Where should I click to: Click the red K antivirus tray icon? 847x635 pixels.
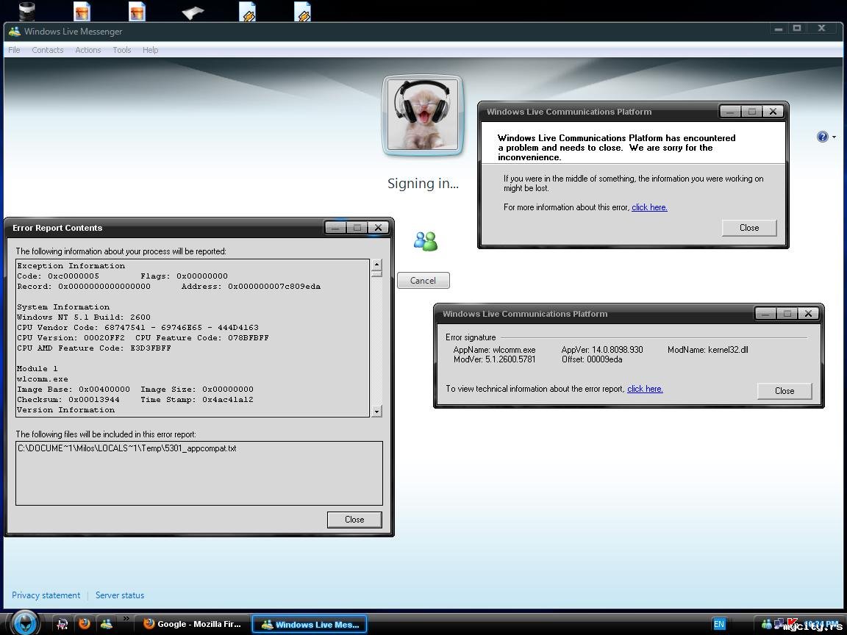click(x=793, y=623)
